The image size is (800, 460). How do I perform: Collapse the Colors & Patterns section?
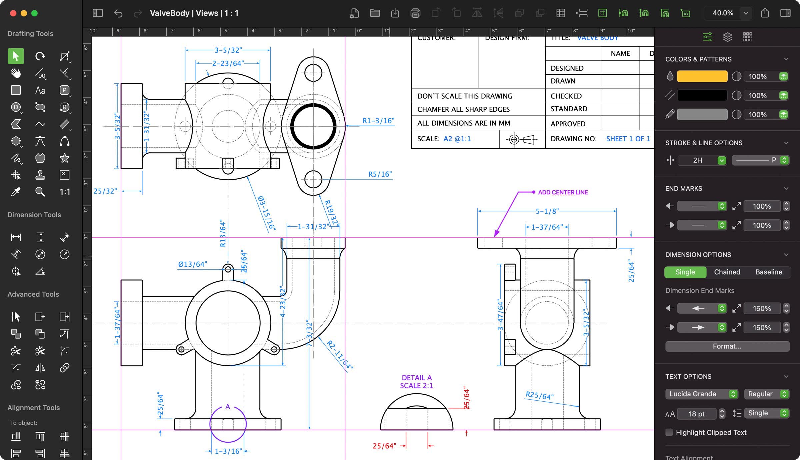pos(786,59)
